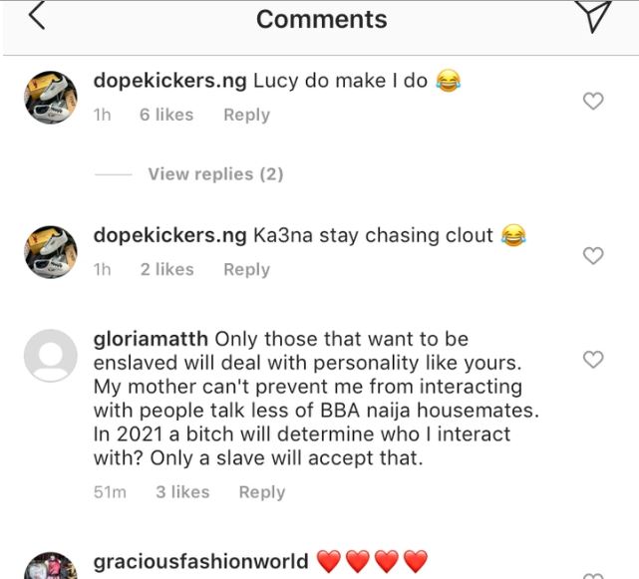View the 6 likes on first comment
Screen dimensions: 639x579
(x=166, y=115)
